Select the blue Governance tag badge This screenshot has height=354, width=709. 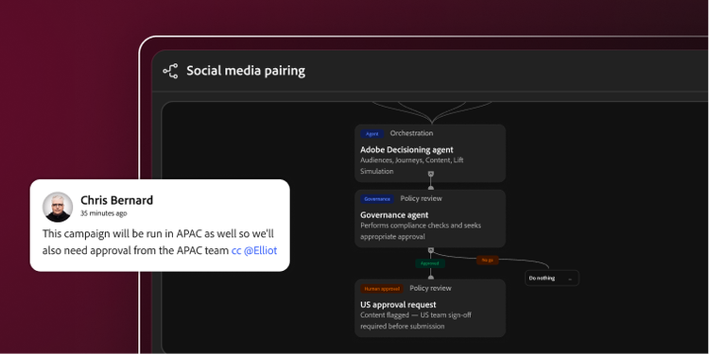(x=377, y=199)
